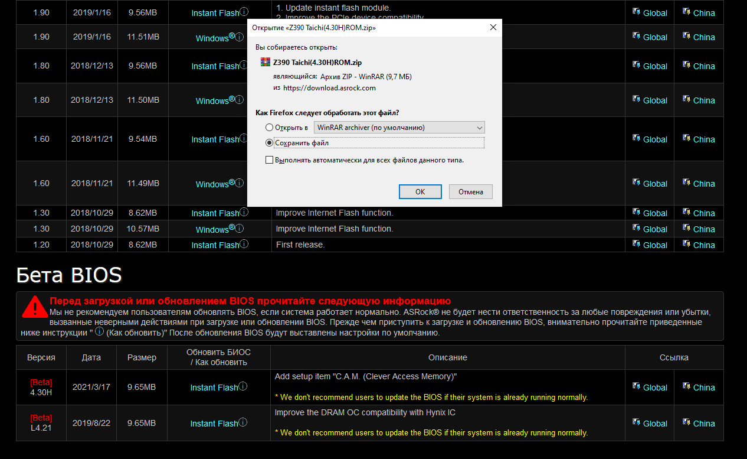The height and width of the screenshot is (459, 747).
Task: Tick 'Выполнять автоматически для всех файлов' checkbox
Action: [x=270, y=160]
